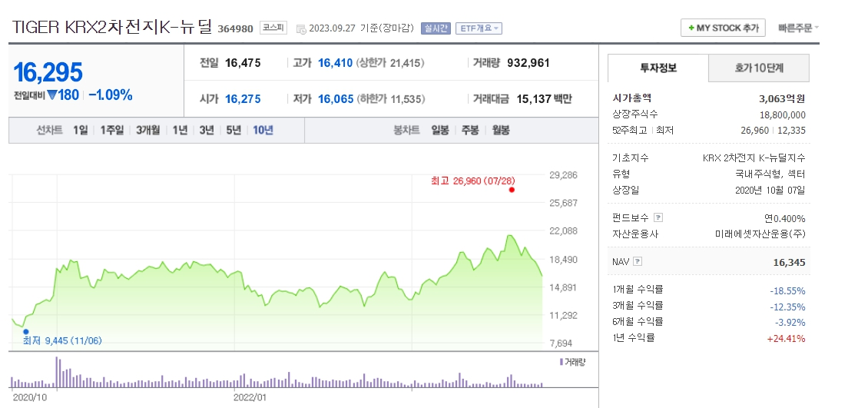Screen dimensions: 858x408
Task: Show the 일봉 daily candle chart
Action: [440, 130]
